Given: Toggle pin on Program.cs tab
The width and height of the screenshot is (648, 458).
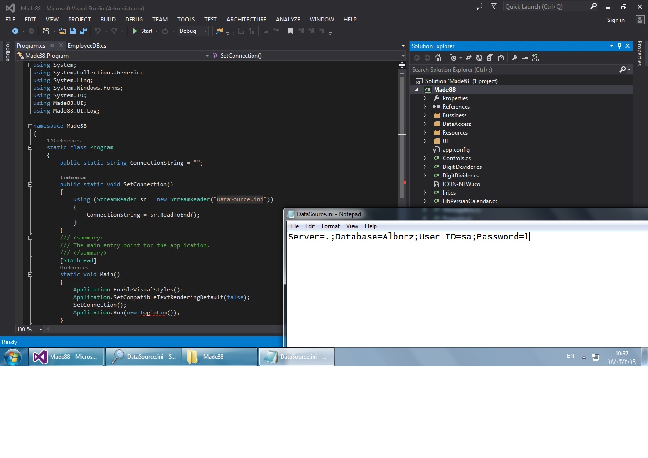Looking at the screenshot, I should 52,46.
